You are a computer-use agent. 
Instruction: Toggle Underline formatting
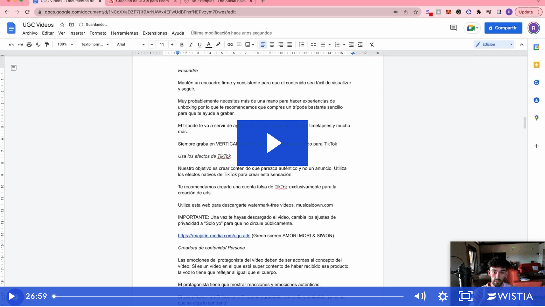(200, 45)
